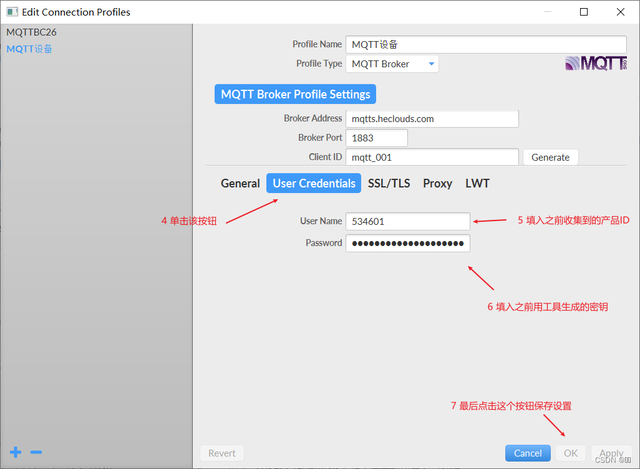Click the Revert button
Viewport: 640px width, 469px height.
click(x=222, y=453)
